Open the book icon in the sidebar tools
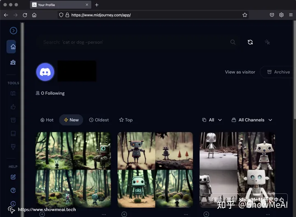 click(x=13, y=133)
